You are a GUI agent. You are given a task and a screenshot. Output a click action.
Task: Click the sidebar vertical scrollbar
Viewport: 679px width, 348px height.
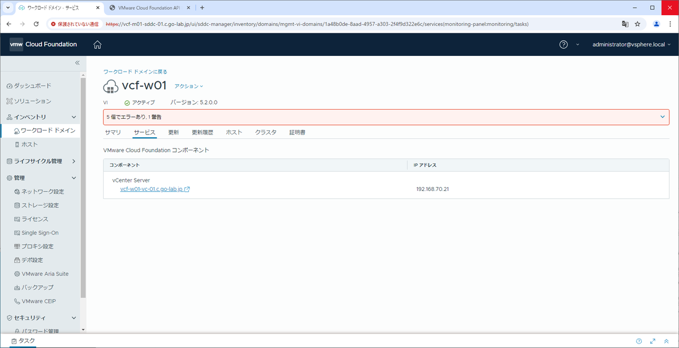(x=83, y=188)
